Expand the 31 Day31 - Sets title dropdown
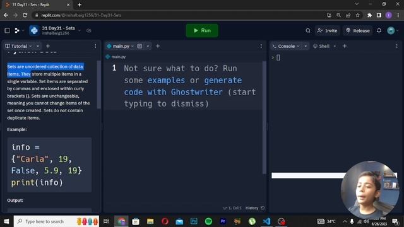 [80, 31]
